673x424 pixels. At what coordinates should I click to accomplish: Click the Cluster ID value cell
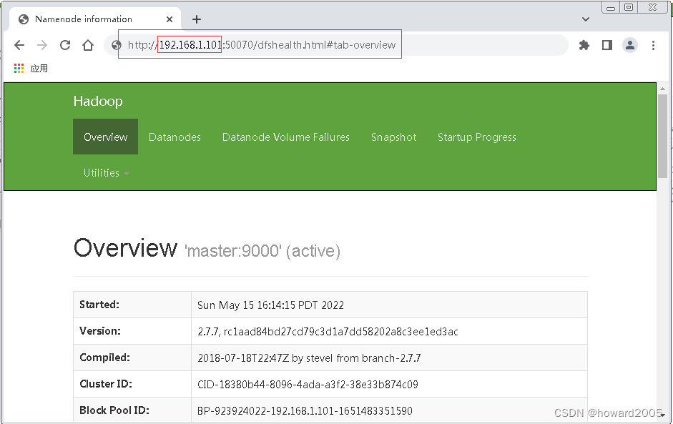389,384
